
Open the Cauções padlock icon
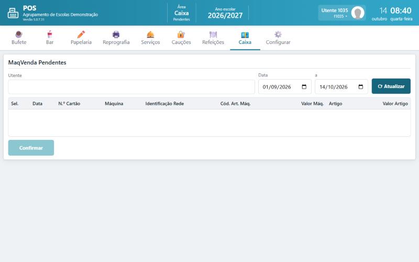pos(181,34)
